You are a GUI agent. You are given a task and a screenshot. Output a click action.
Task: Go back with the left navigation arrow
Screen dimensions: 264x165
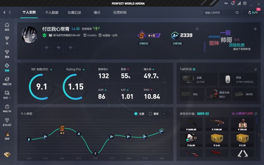[x=5, y=12]
